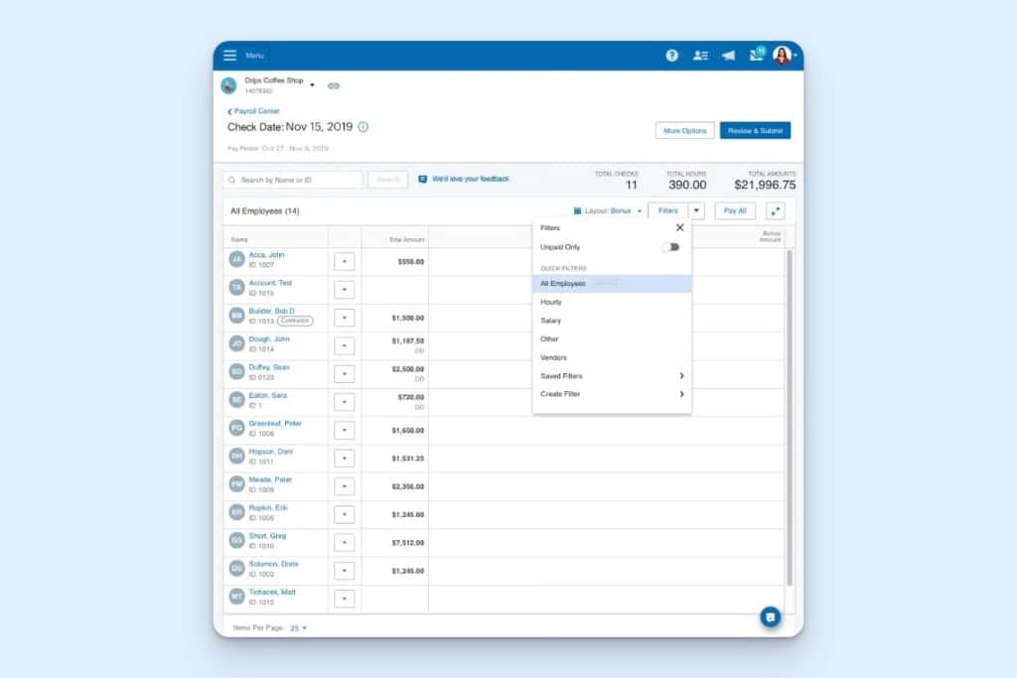The image size is (1017, 678).
Task: Expand row dropdown for Meade, Peter
Action: point(345,486)
